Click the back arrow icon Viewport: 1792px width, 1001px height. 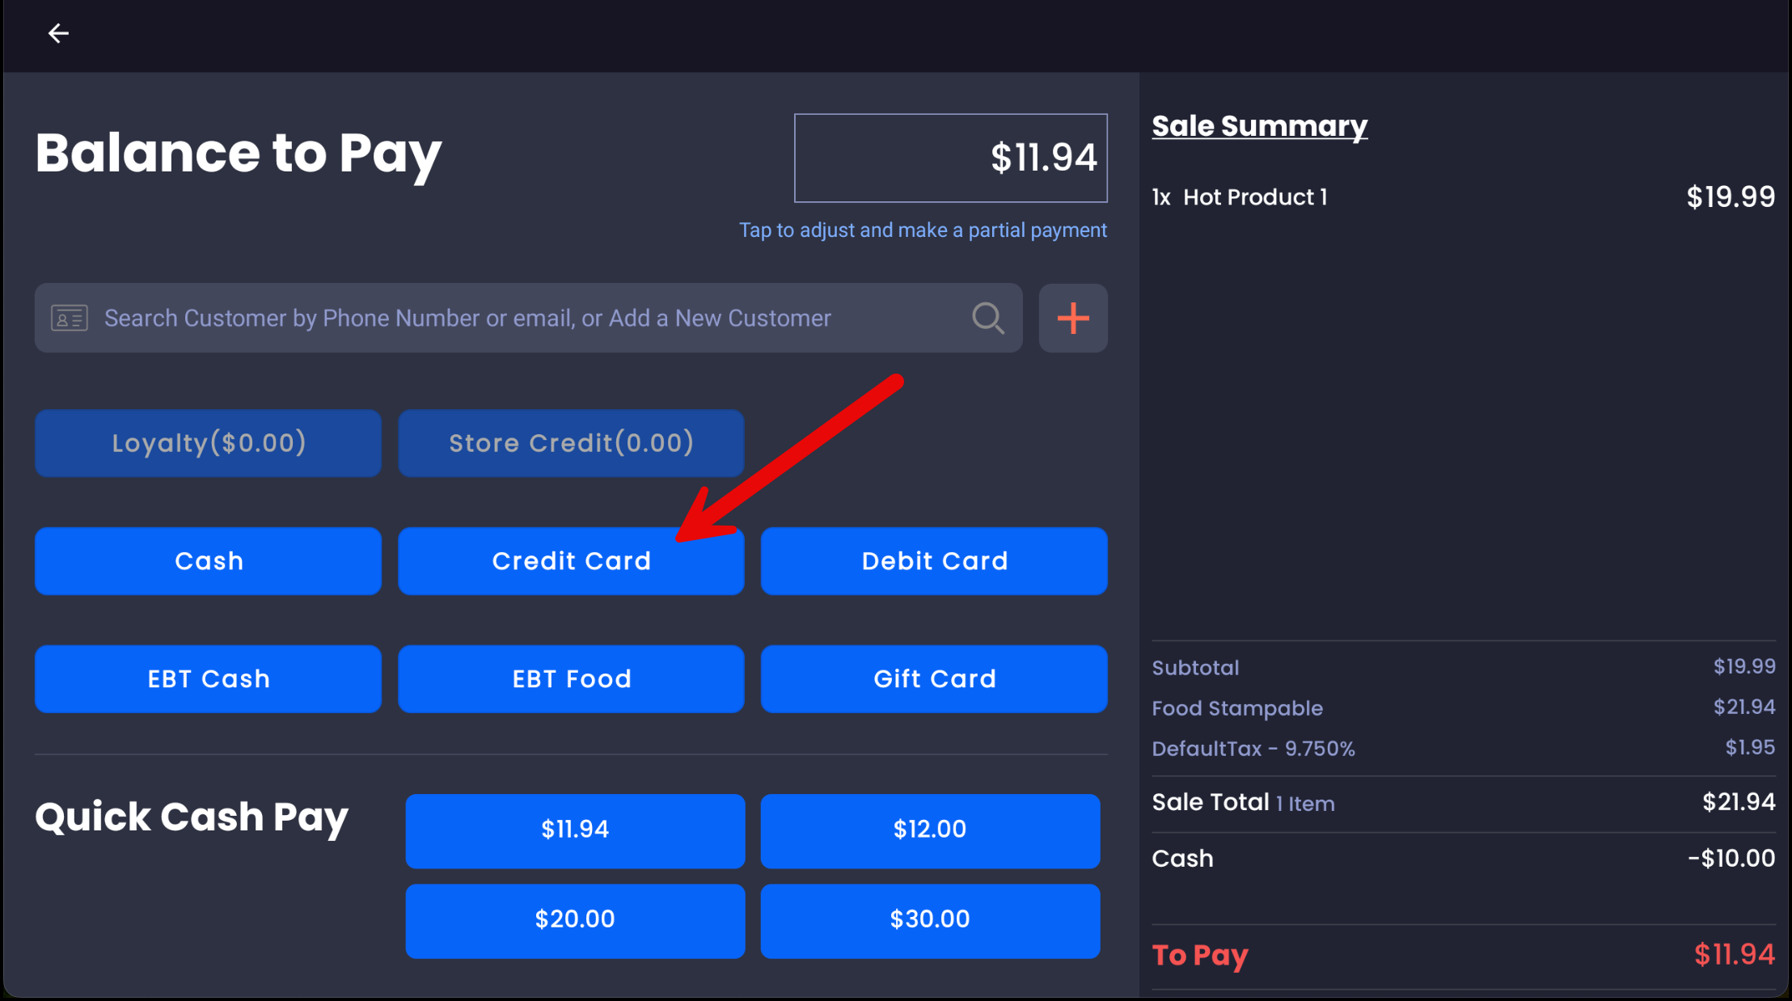[58, 33]
